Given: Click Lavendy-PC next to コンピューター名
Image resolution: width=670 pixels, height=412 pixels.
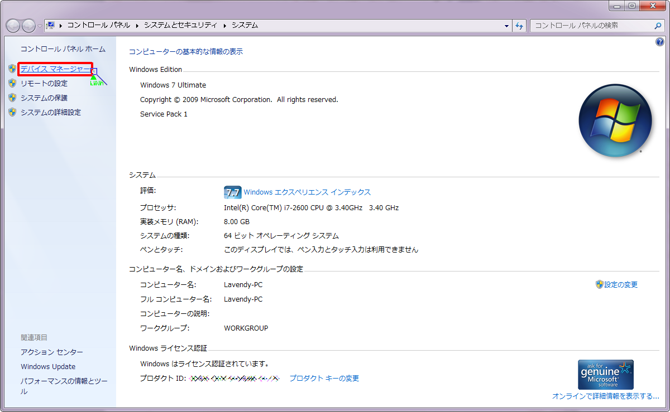Looking at the screenshot, I should tap(243, 284).
